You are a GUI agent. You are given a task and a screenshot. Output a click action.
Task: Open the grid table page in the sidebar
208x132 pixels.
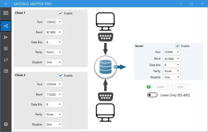[x=6, y=49]
